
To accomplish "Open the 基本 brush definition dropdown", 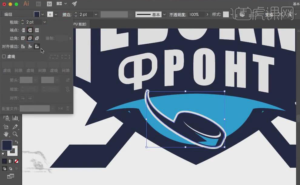I will pos(164,14).
